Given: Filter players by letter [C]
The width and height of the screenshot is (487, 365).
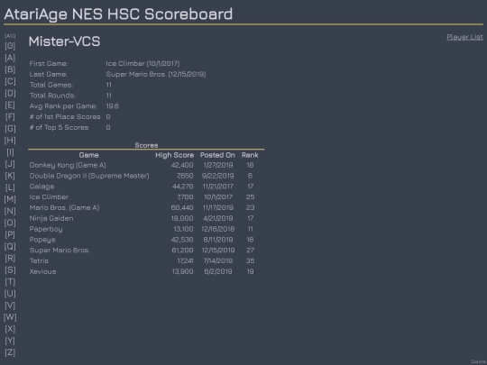Looking at the screenshot, I should pos(10,81).
